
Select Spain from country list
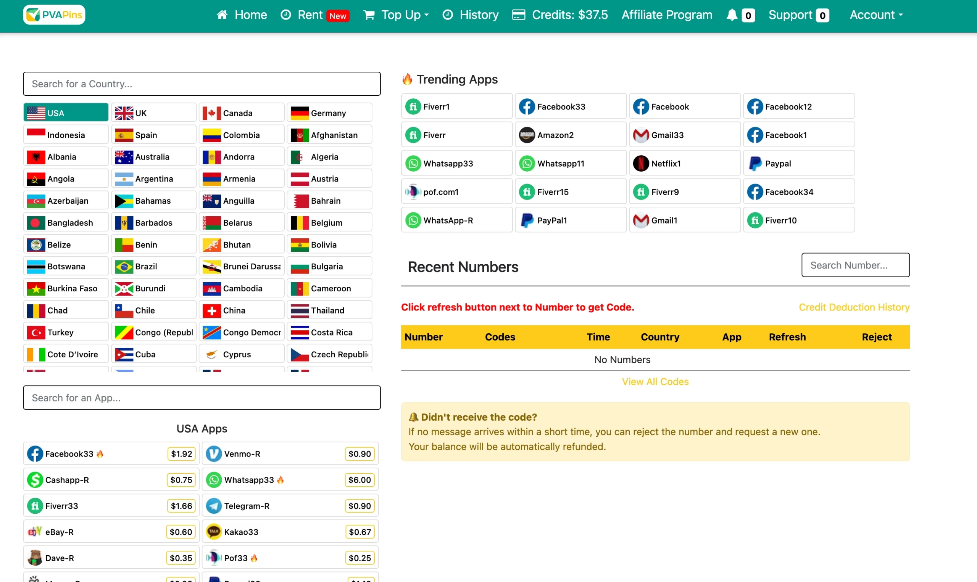(154, 135)
